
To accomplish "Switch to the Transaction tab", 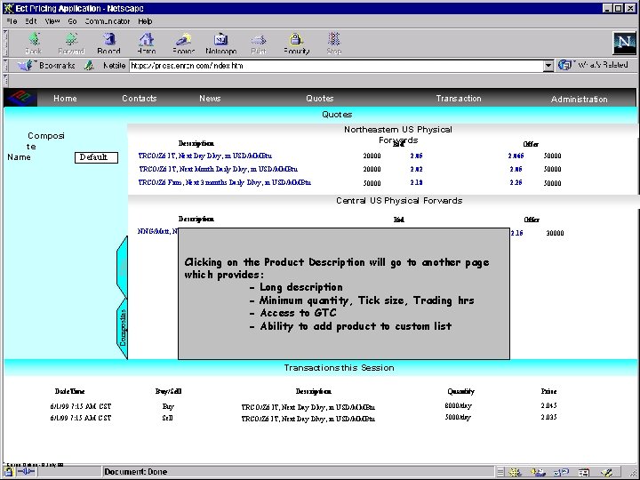I will tap(459, 99).
